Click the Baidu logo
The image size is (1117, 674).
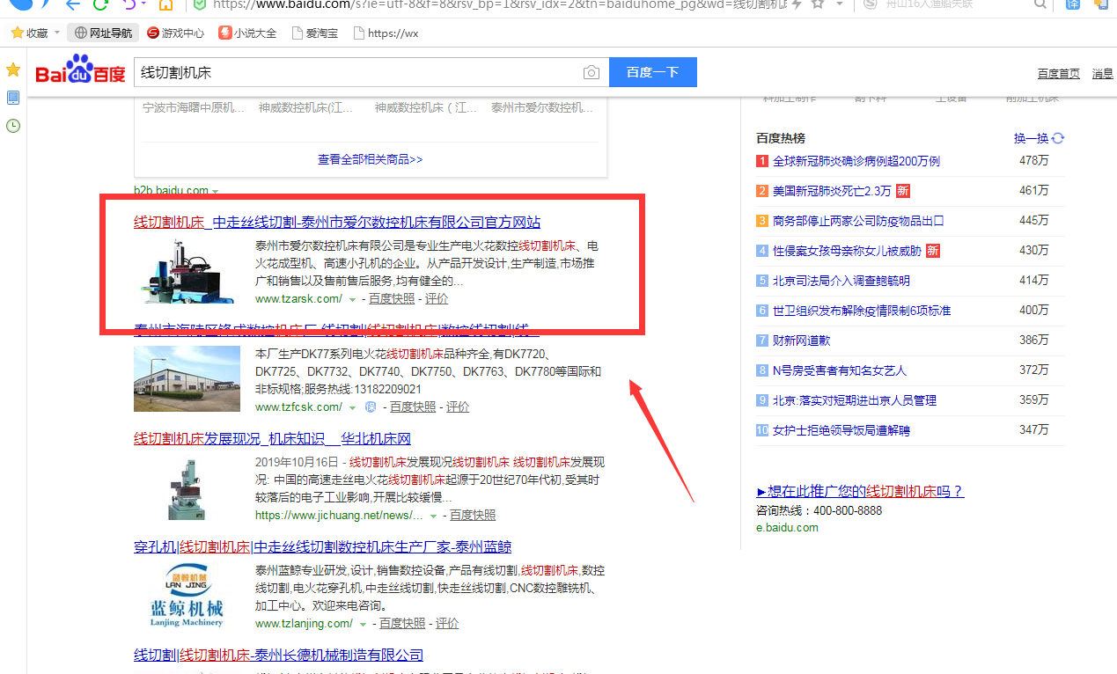[x=81, y=70]
